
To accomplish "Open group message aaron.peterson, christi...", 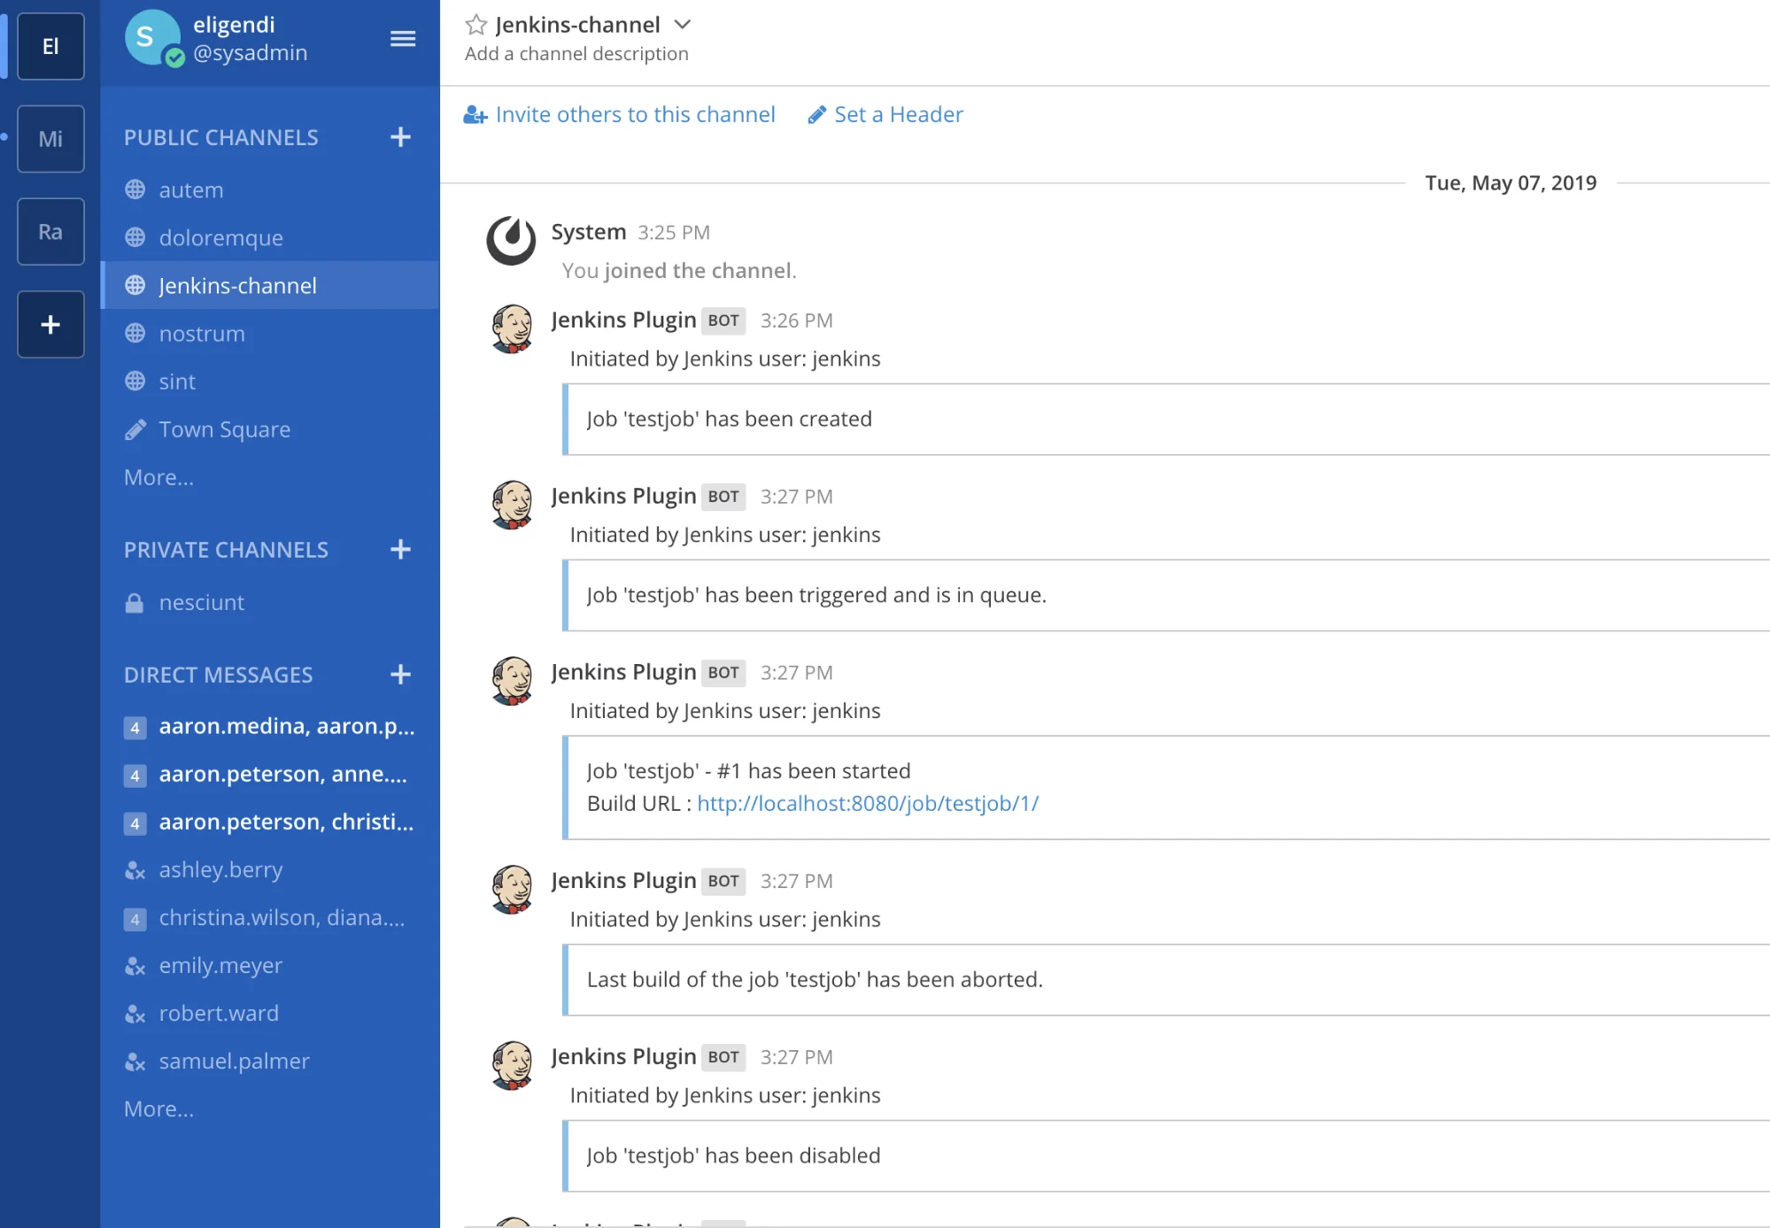I will coord(270,823).
